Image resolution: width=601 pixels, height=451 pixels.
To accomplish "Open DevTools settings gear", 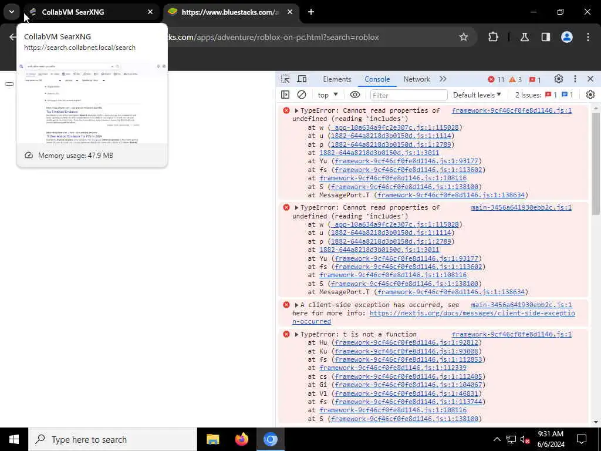I will tap(559, 79).
